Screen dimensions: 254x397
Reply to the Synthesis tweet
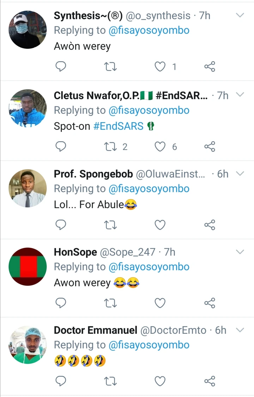point(61,67)
